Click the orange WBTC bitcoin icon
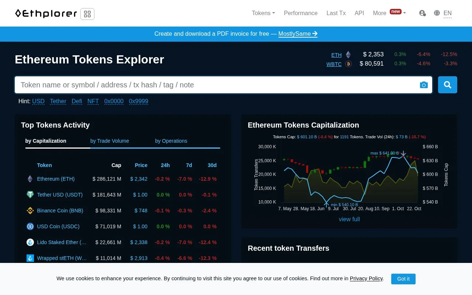Viewport: 472px width, 295px height. click(348, 64)
